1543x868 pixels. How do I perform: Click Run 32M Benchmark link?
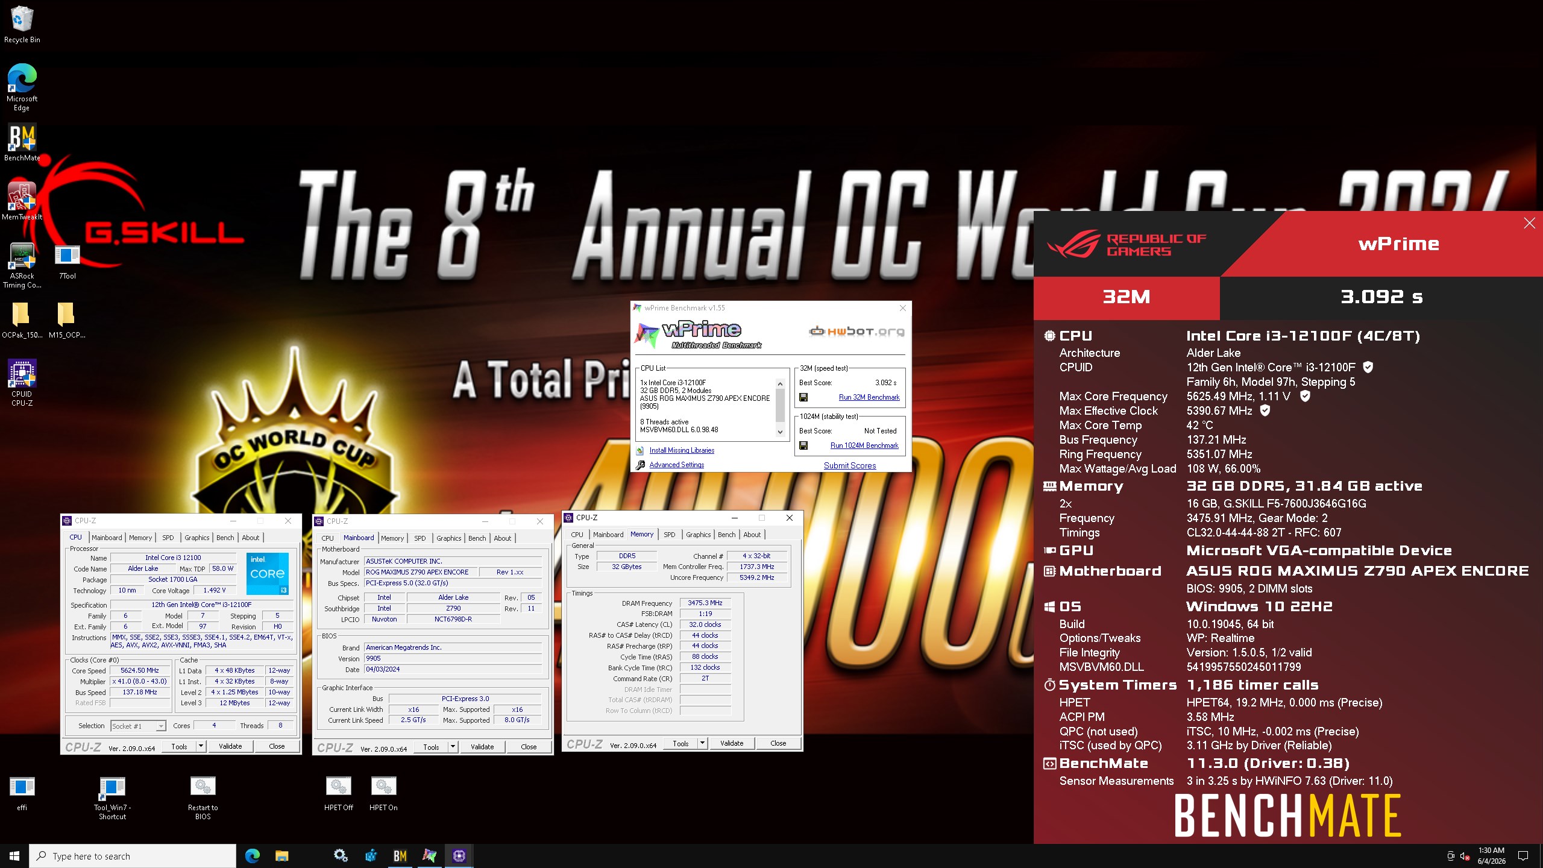pyautogui.click(x=869, y=397)
